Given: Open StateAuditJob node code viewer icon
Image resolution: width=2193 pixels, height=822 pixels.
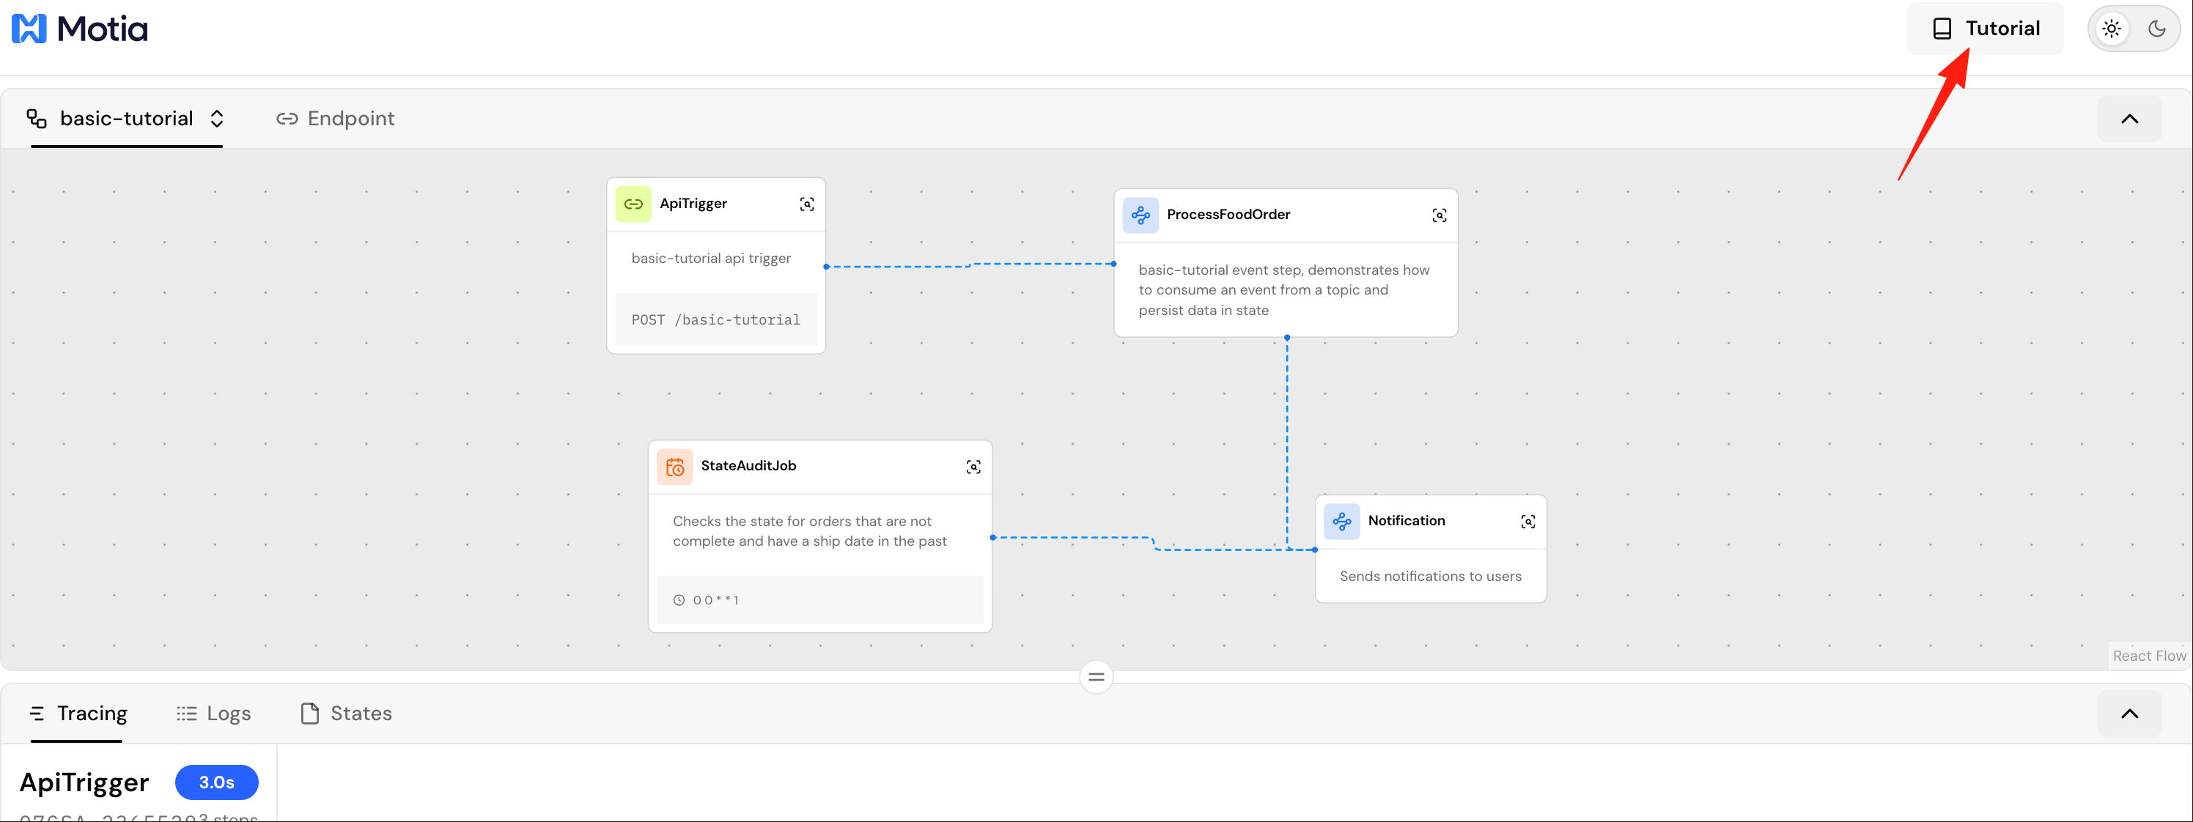Looking at the screenshot, I should click(x=973, y=467).
